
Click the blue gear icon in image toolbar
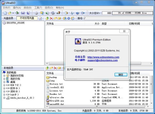(x=69, y=18)
